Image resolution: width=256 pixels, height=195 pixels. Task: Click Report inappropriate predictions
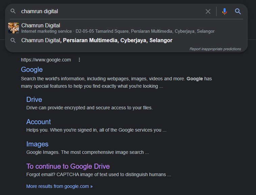point(215,49)
